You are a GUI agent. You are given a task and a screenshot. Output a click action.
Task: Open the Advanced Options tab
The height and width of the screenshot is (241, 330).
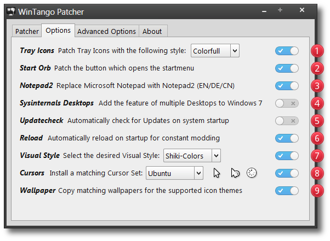click(x=107, y=31)
